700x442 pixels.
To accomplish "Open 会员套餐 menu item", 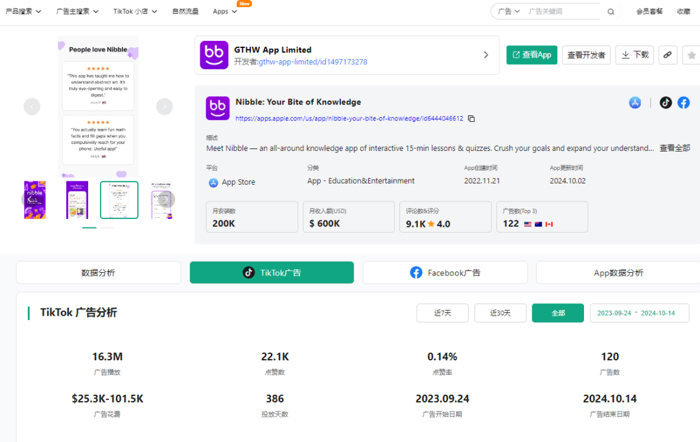I will point(649,11).
